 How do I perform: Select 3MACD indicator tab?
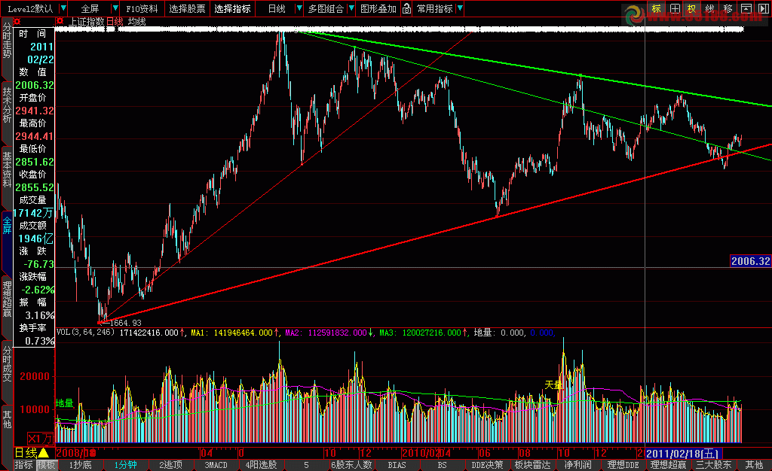click(216, 465)
